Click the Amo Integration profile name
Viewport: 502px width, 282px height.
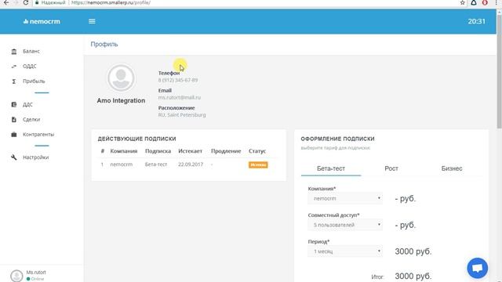[x=121, y=101]
